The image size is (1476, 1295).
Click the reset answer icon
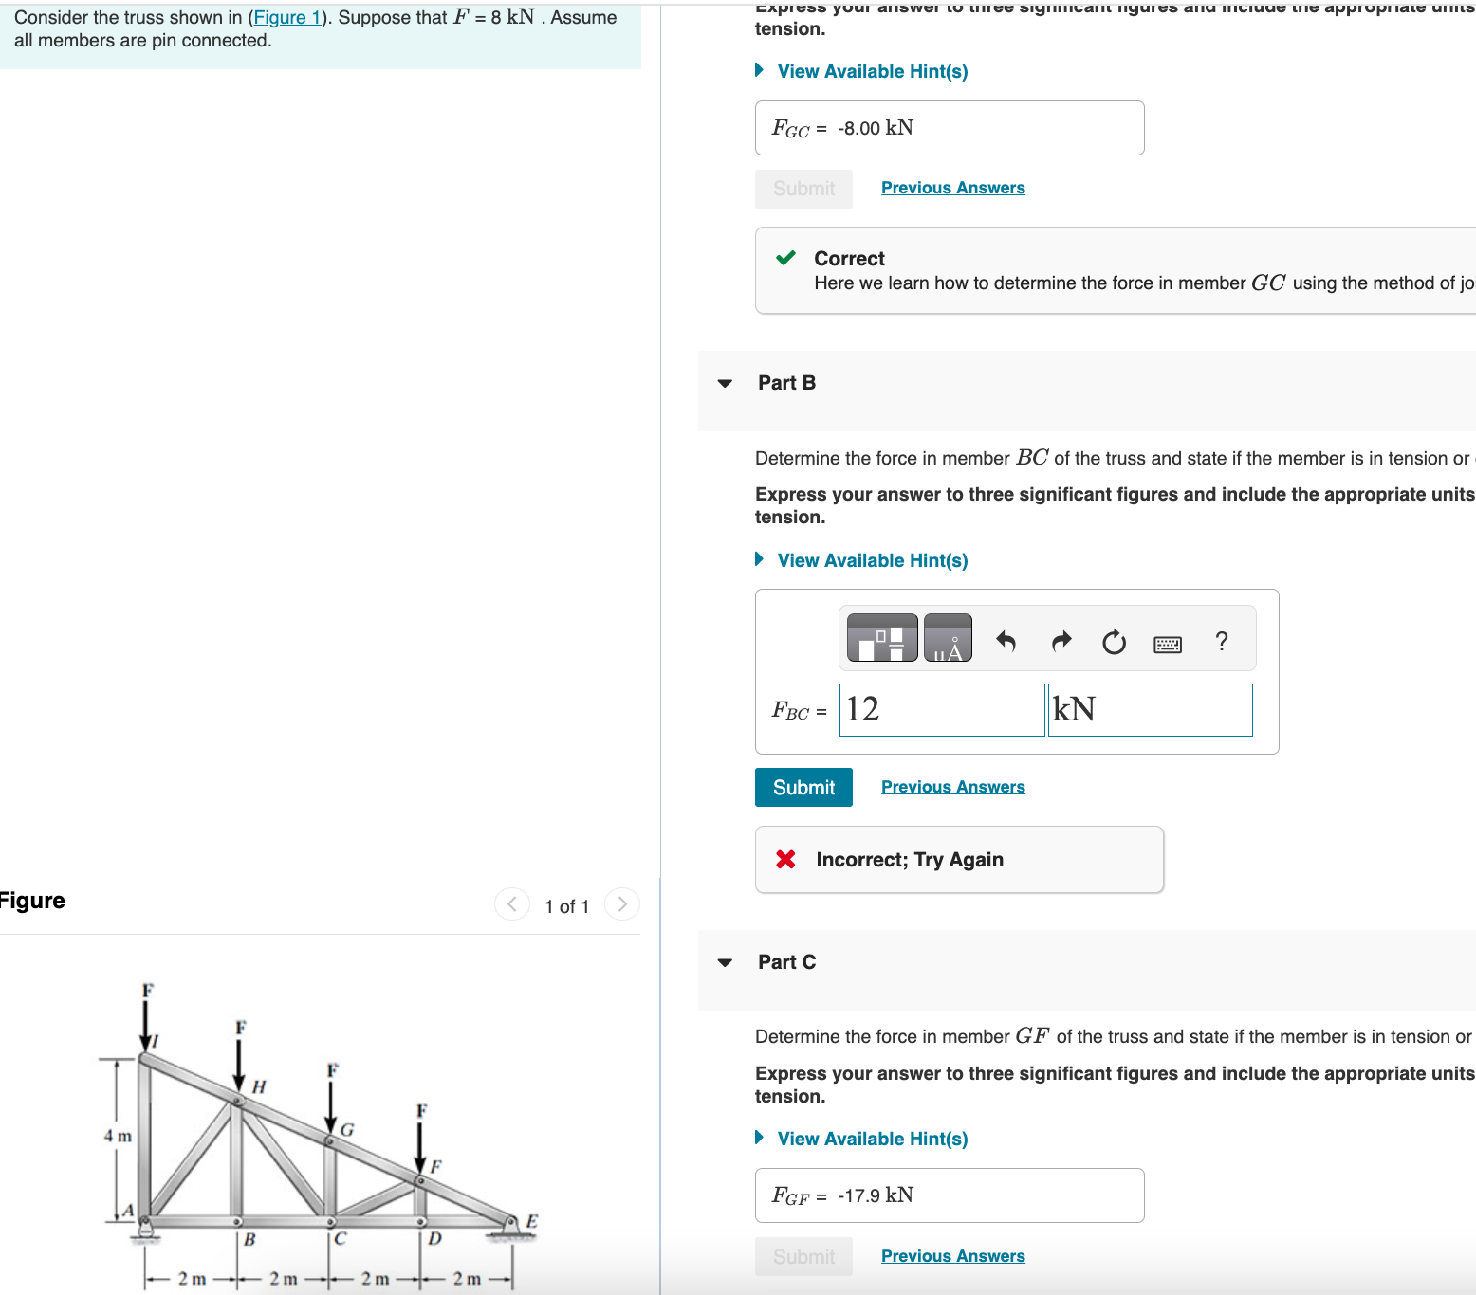tap(1114, 641)
